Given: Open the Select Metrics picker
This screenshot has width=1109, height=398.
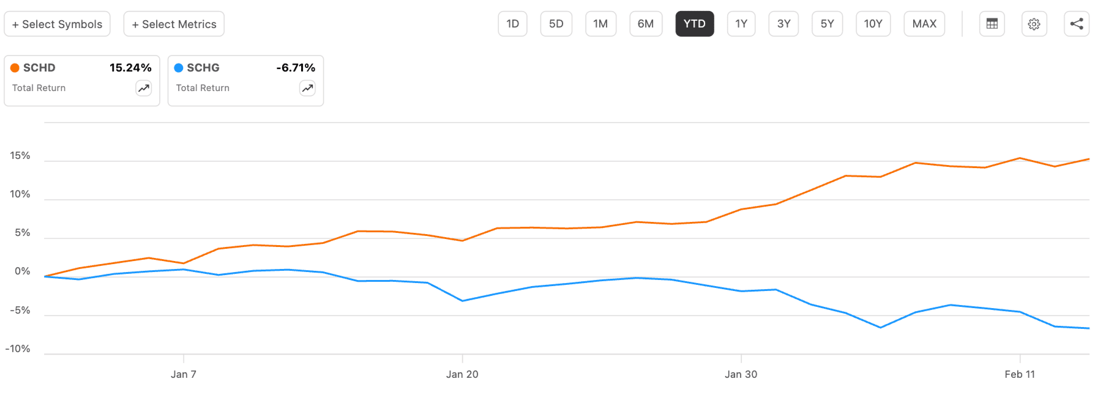Looking at the screenshot, I should point(174,24).
